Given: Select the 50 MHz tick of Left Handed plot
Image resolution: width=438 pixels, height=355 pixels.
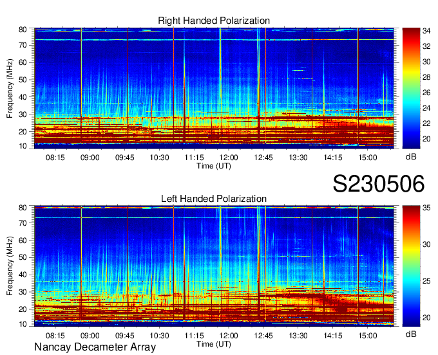Looking at the screenshot, I should 23,257.
